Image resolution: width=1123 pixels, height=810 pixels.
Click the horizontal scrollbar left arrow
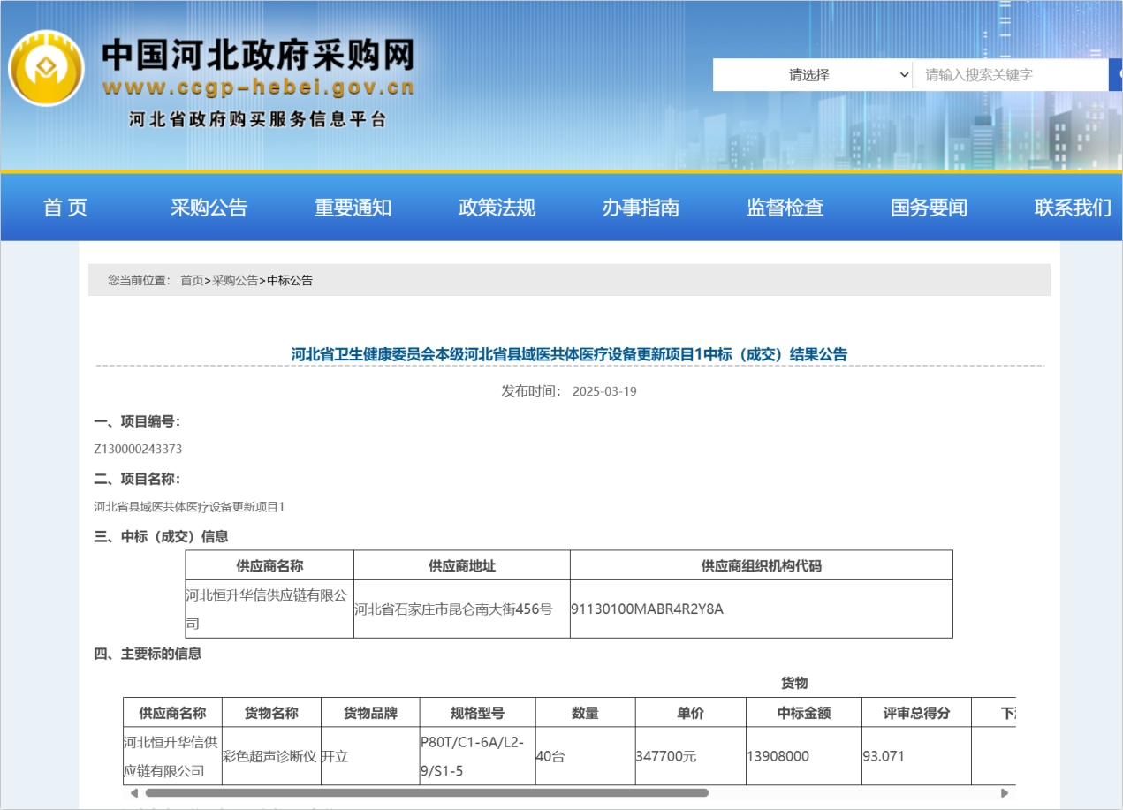(134, 792)
